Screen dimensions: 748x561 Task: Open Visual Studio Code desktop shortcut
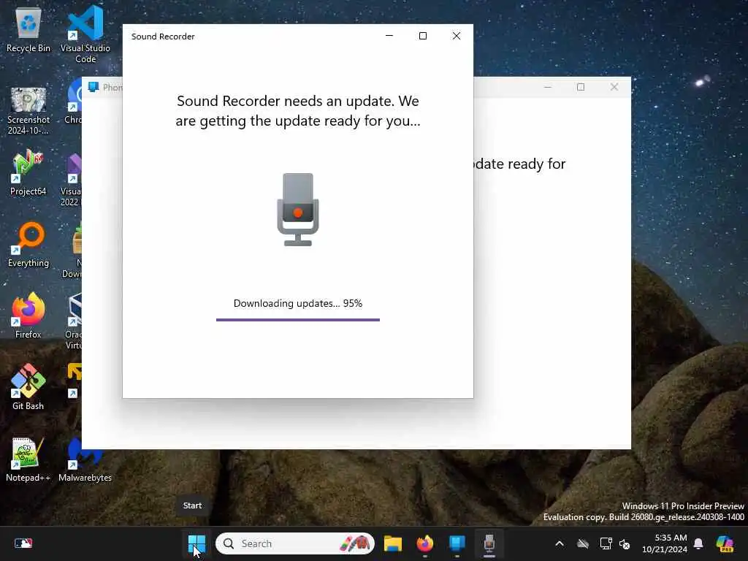coord(85,34)
